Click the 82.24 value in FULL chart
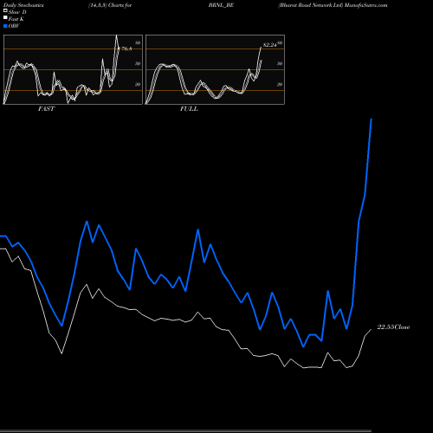This screenshot has width=433, height=433. coord(270,45)
